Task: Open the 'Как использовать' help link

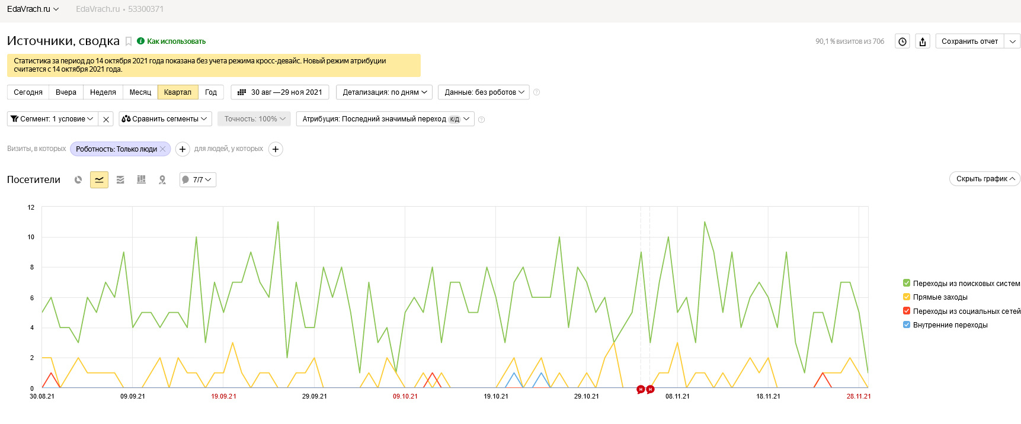Action: [176, 41]
